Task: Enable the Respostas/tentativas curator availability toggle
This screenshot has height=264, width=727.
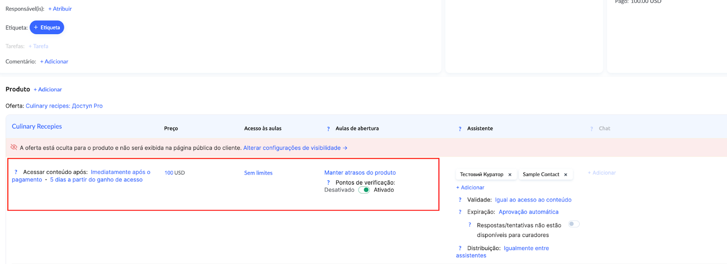Action: click(574, 224)
